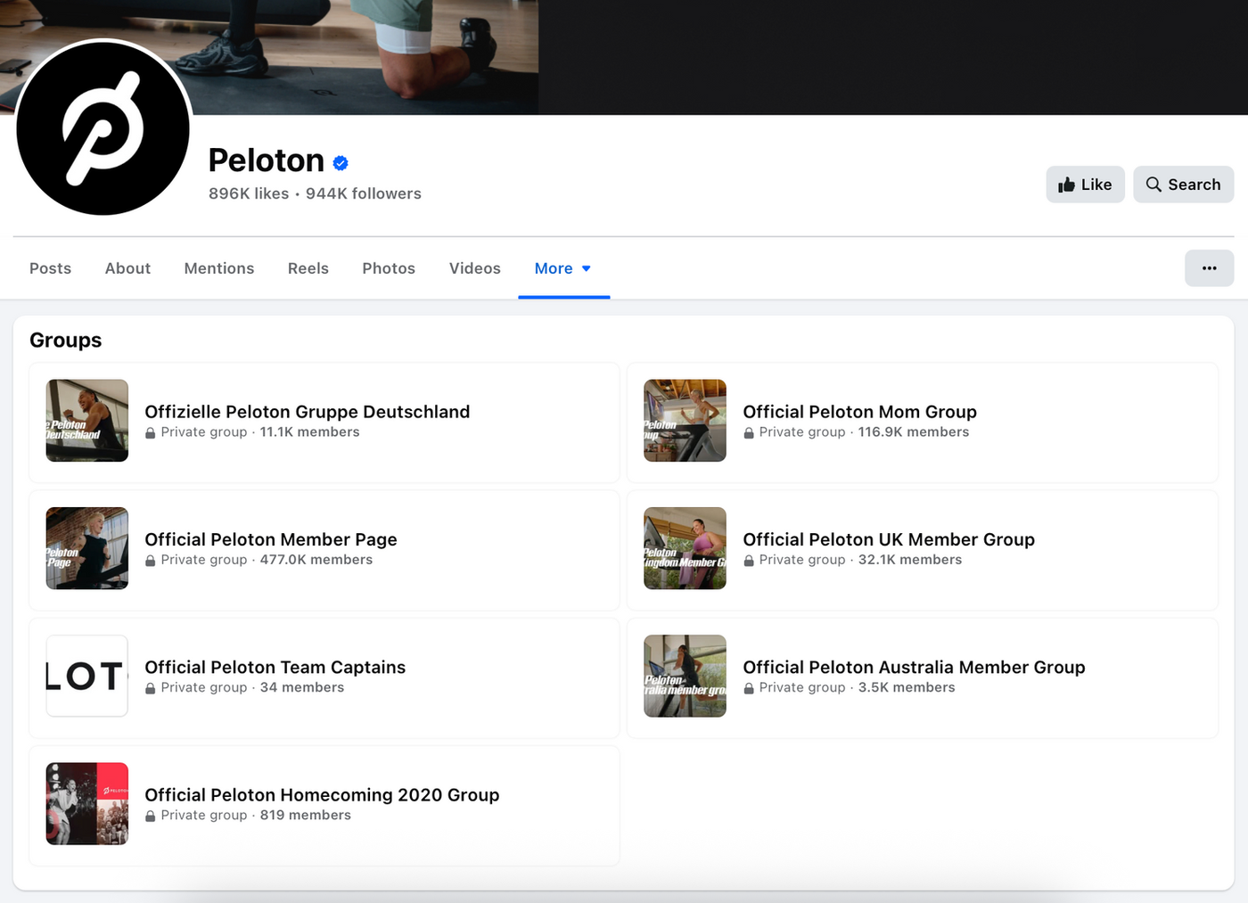1248x903 pixels.
Task: Click the blue verified badge beside Peloton
Action: pos(341,162)
